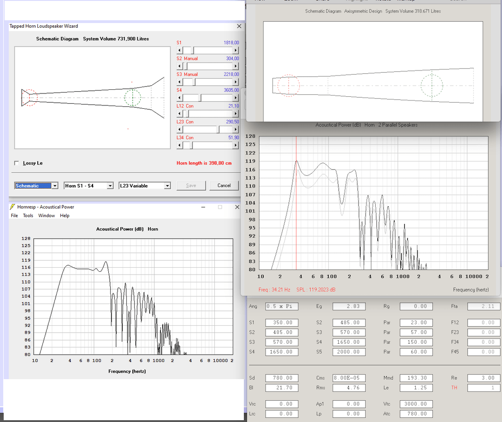Click the Bl field showing 21.70
502x422 pixels.
click(282, 388)
